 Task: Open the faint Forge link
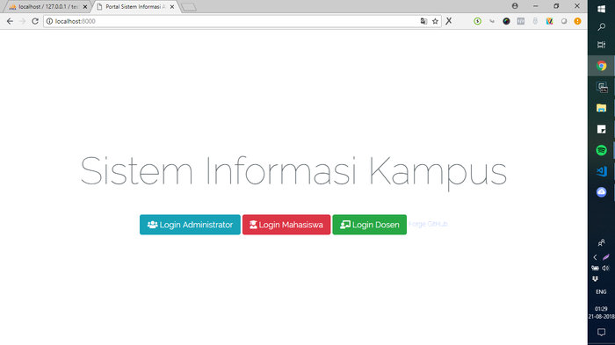point(417,224)
